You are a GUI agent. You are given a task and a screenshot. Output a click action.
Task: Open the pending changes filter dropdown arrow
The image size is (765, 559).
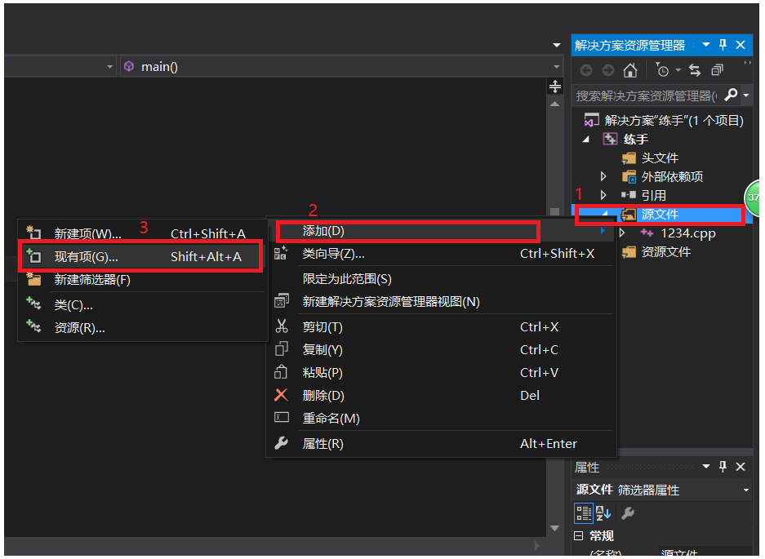coord(678,71)
